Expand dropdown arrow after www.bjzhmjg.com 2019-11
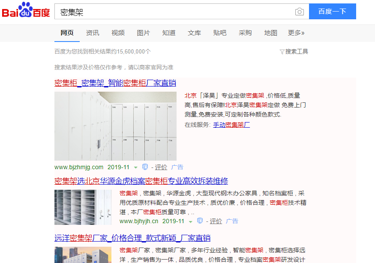Image resolution: width=375 pixels, height=263 pixels. pyautogui.click(x=135, y=167)
